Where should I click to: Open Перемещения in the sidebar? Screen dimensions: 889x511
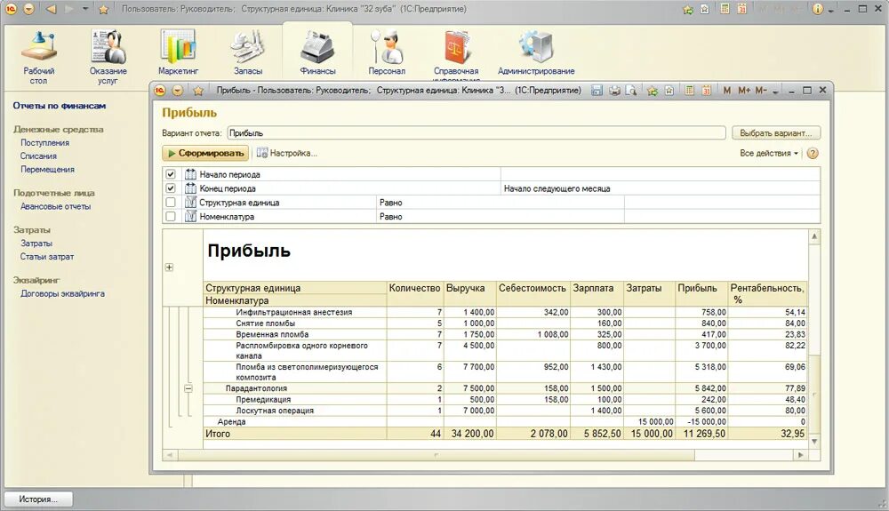coord(48,170)
